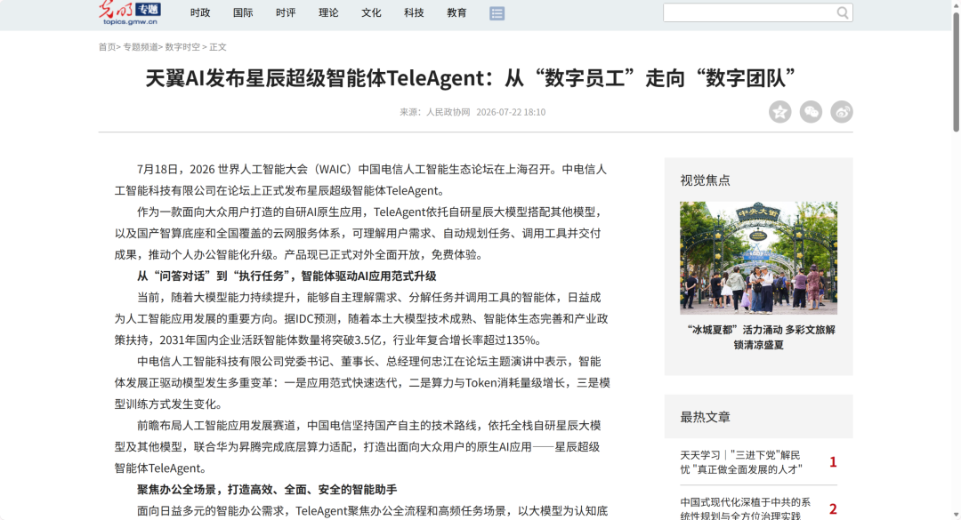This screenshot has height=520, width=961.
Task: Click the publish date 2026-07-22 18:10
Action: (511, 112)
